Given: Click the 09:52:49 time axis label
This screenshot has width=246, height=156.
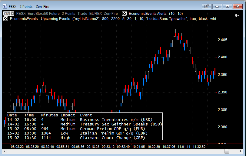Looking at the screenshot, I should click(x=123, y=147).
